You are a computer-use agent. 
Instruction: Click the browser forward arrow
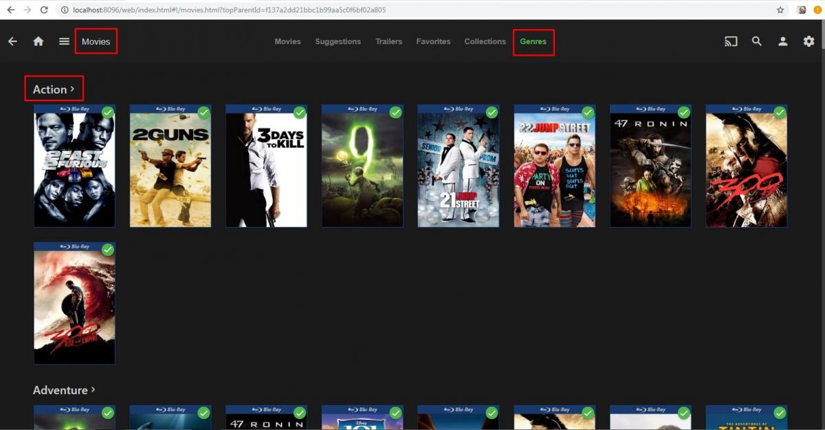[27, 10]
